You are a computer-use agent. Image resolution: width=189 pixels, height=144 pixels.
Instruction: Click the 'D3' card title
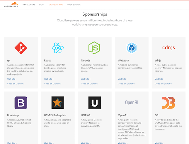pos(156,115)
